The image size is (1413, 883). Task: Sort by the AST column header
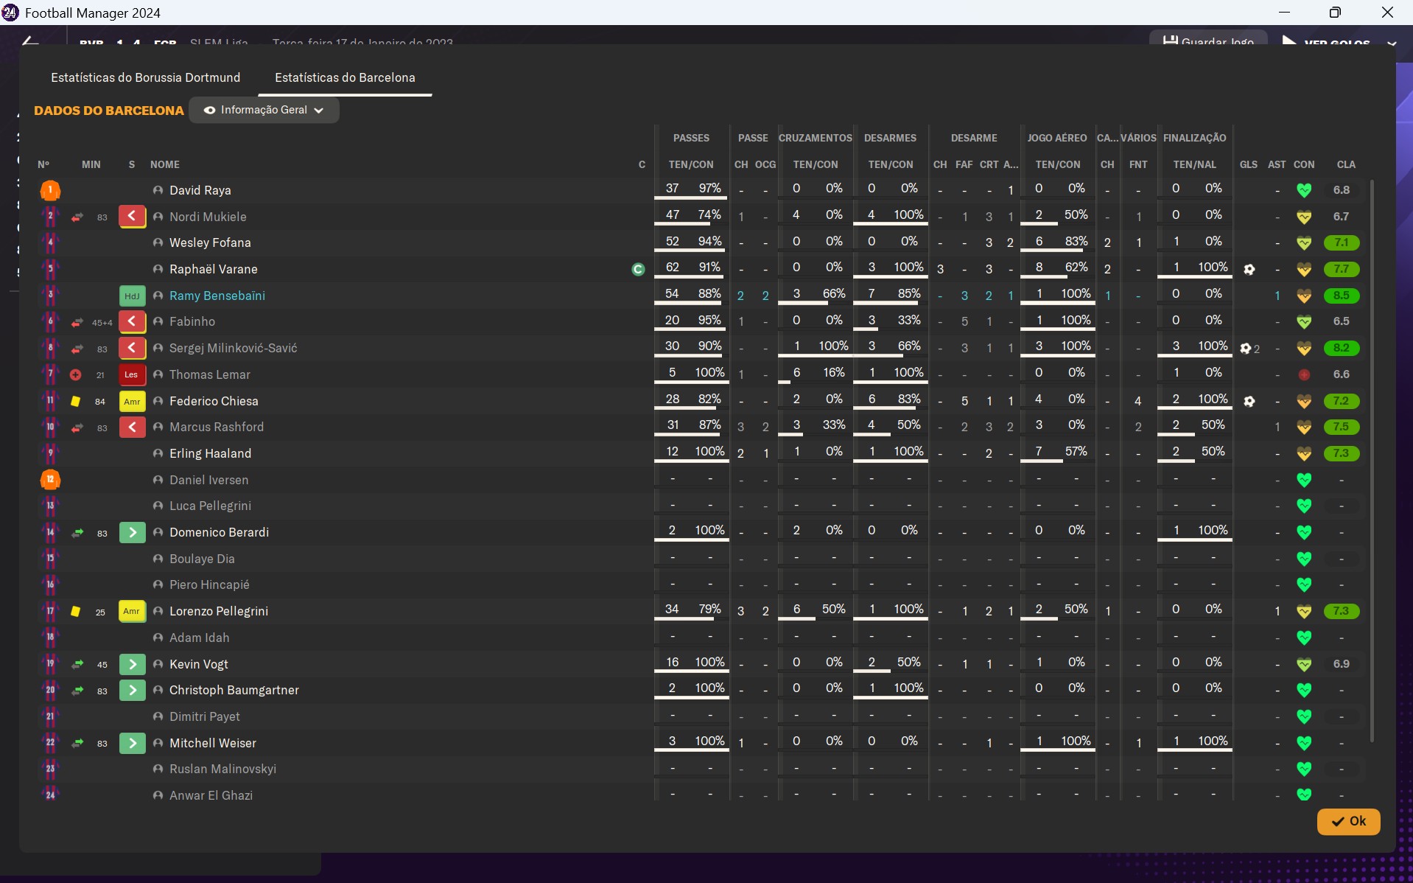coord(1277,164)
